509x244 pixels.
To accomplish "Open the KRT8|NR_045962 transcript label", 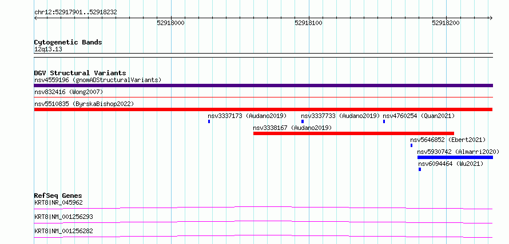I will [x=58, y=203].
